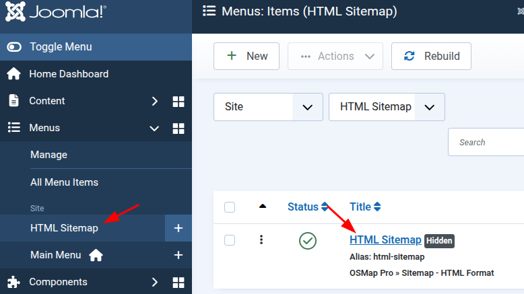
Task: Expand the Content menu chevron
Action: [154, 101]
